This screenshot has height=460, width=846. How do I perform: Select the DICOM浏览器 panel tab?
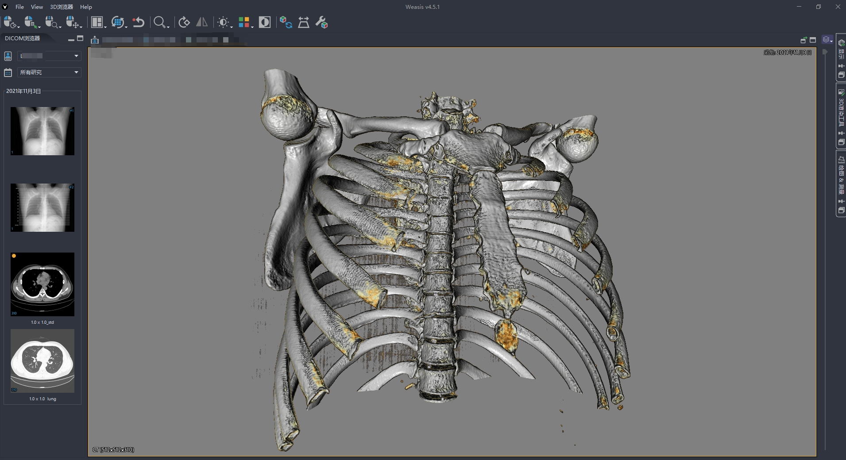[23, 38]
